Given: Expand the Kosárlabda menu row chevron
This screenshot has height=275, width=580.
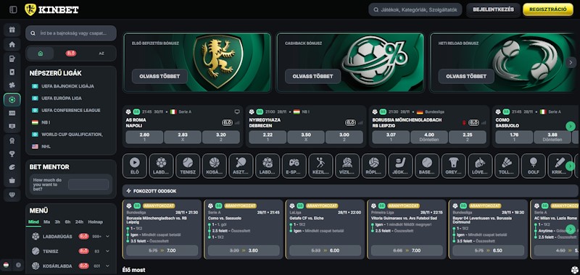Looking at the screenshot, I should point(107,266).
